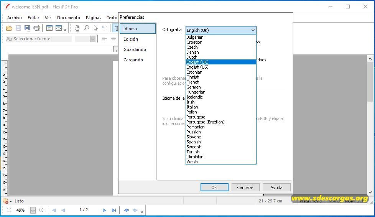Click the Save As floppy disk icon with dots
Image resolution: width=375 pixels, height=217 pixels.
pos(27,28)
